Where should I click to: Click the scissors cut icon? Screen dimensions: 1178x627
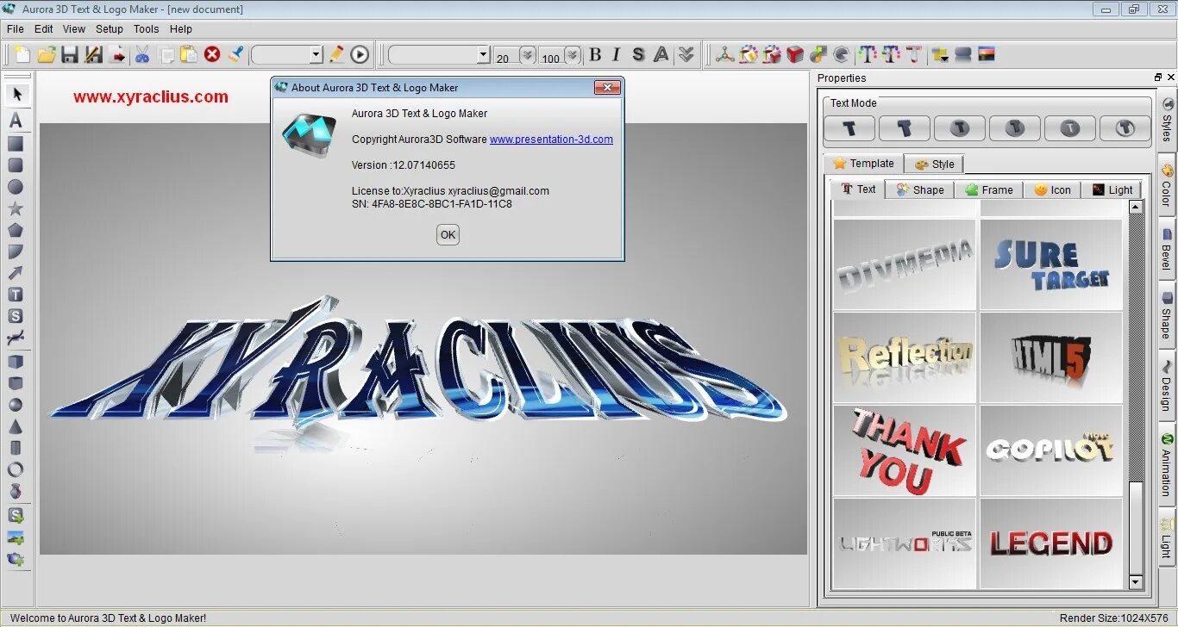tap(142, 55)
